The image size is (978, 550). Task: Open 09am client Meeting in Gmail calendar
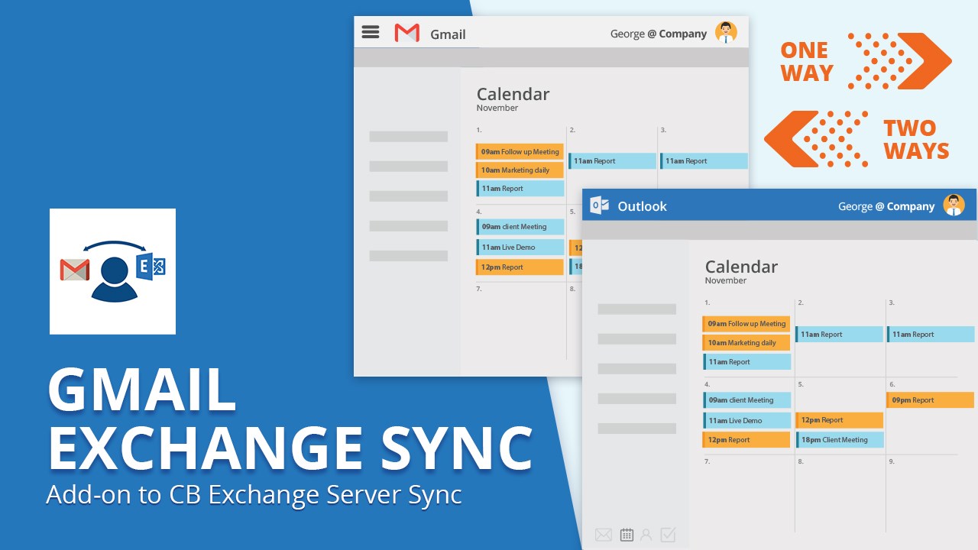pos(520,227)
